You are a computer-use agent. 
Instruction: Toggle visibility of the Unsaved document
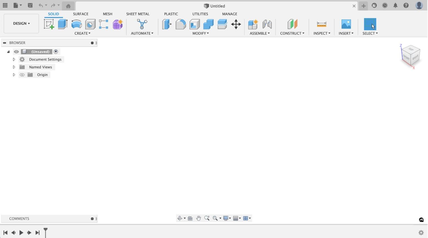(x=16, y=52)
